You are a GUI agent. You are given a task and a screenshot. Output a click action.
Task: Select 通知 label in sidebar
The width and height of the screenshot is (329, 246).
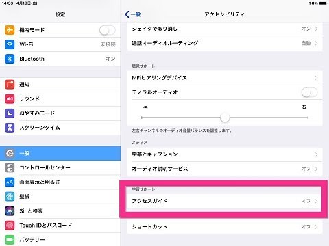[24, 85]
